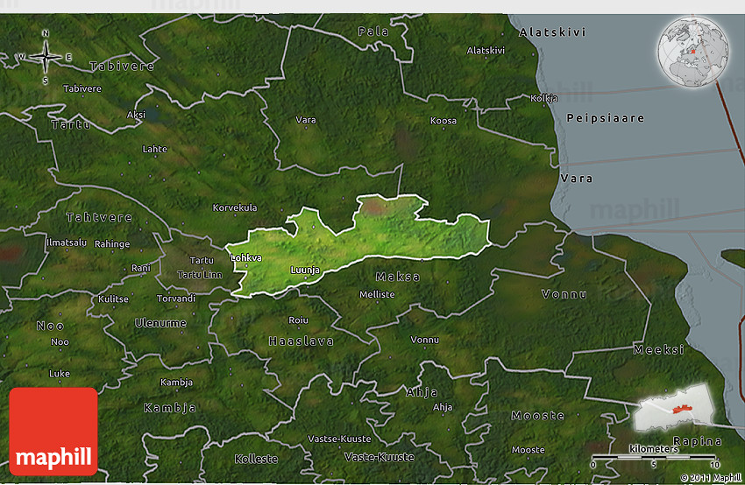Click the Koosa village label
The height and width of the screenshot is (485, 745).
point(443,120)
